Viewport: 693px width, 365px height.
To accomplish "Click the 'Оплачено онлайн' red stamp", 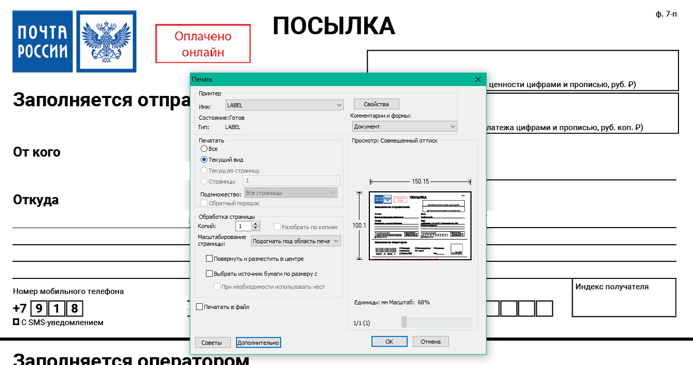I will tap(203, 44).
